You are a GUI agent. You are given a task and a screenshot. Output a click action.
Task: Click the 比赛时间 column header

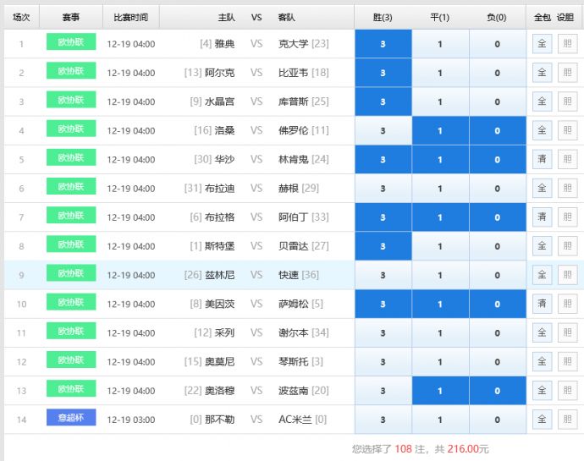pyautogui.click(x=130, y=17)
